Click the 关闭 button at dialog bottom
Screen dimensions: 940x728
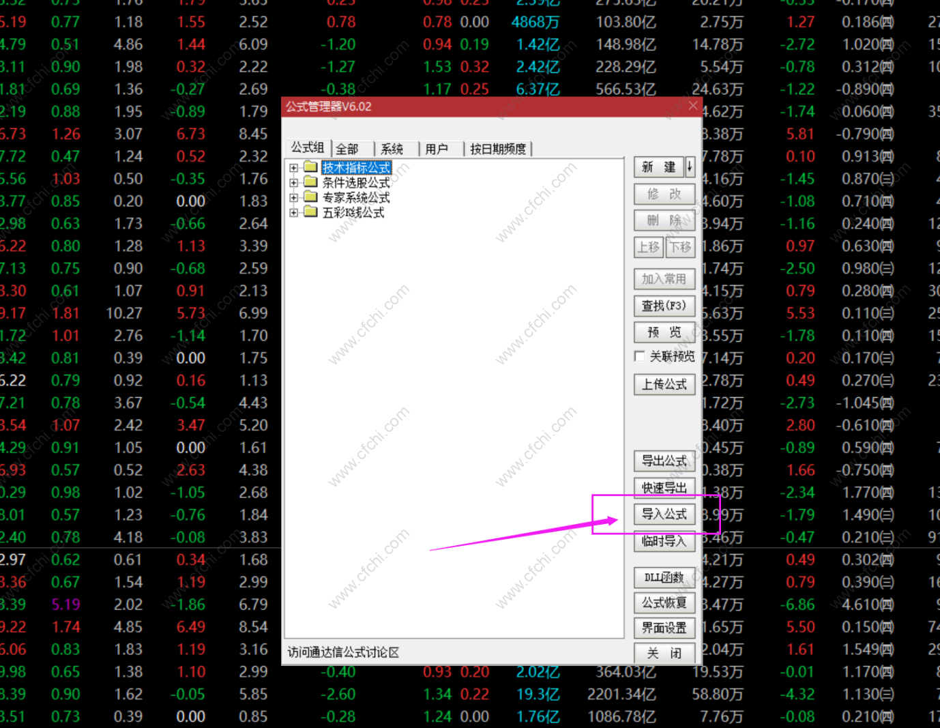click(x=664, y=654)
